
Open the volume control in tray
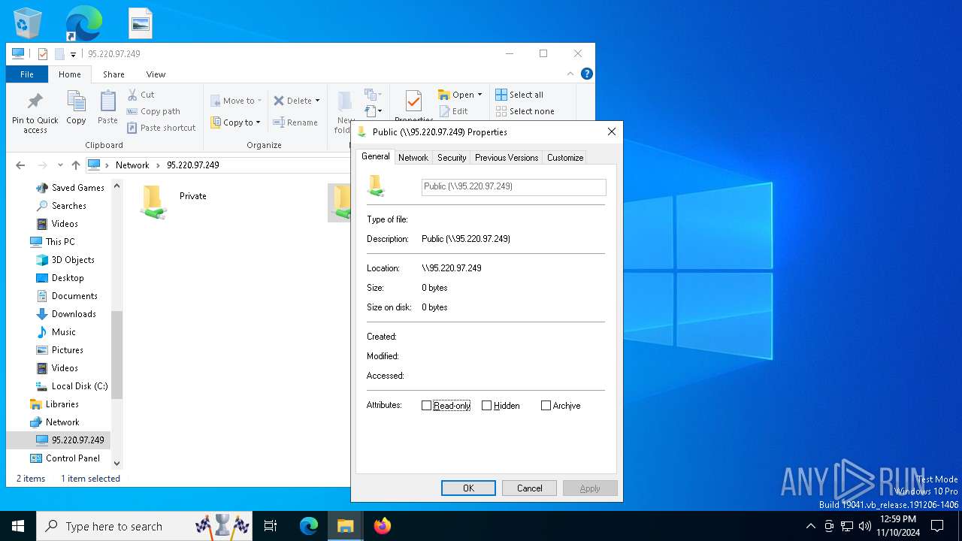(x=864, y=526)
